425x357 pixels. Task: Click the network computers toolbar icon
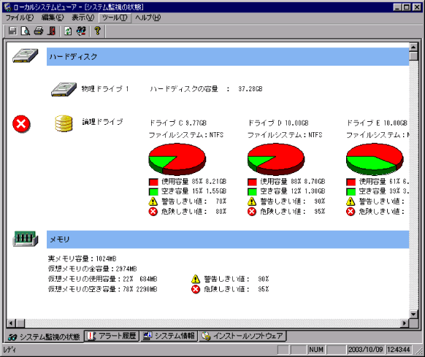tap(81, 31)
